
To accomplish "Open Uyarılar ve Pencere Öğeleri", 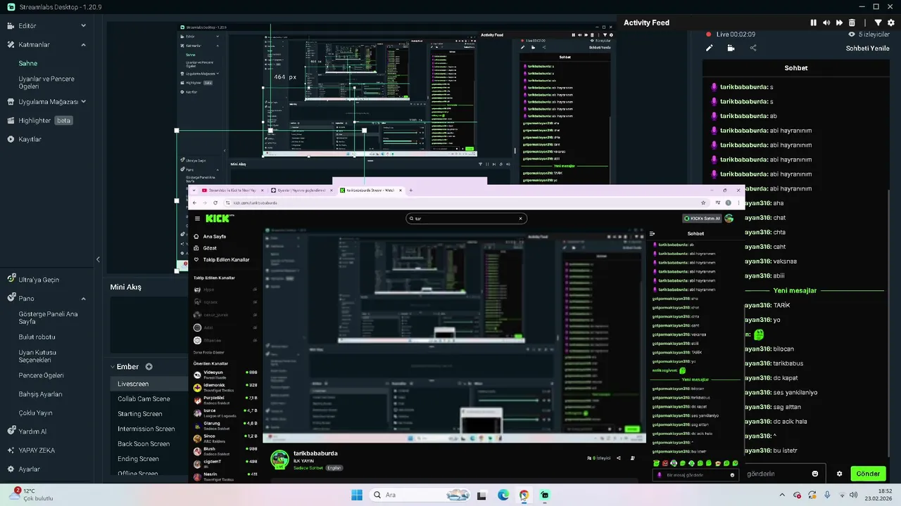I will [x=46, y=82].
